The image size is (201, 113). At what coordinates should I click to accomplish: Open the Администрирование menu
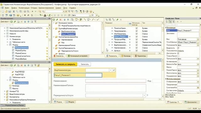coord(46,8)
